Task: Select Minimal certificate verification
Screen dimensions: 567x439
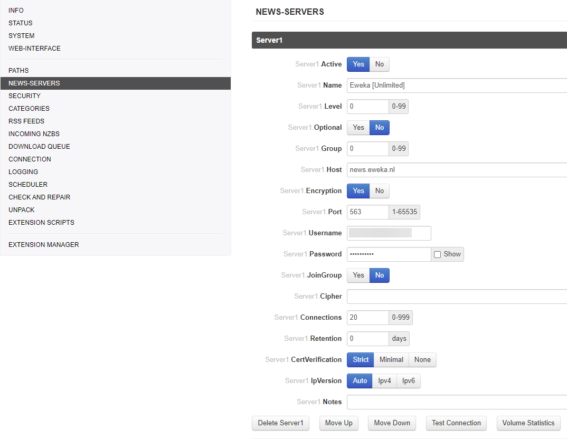Action: (391, 360)
